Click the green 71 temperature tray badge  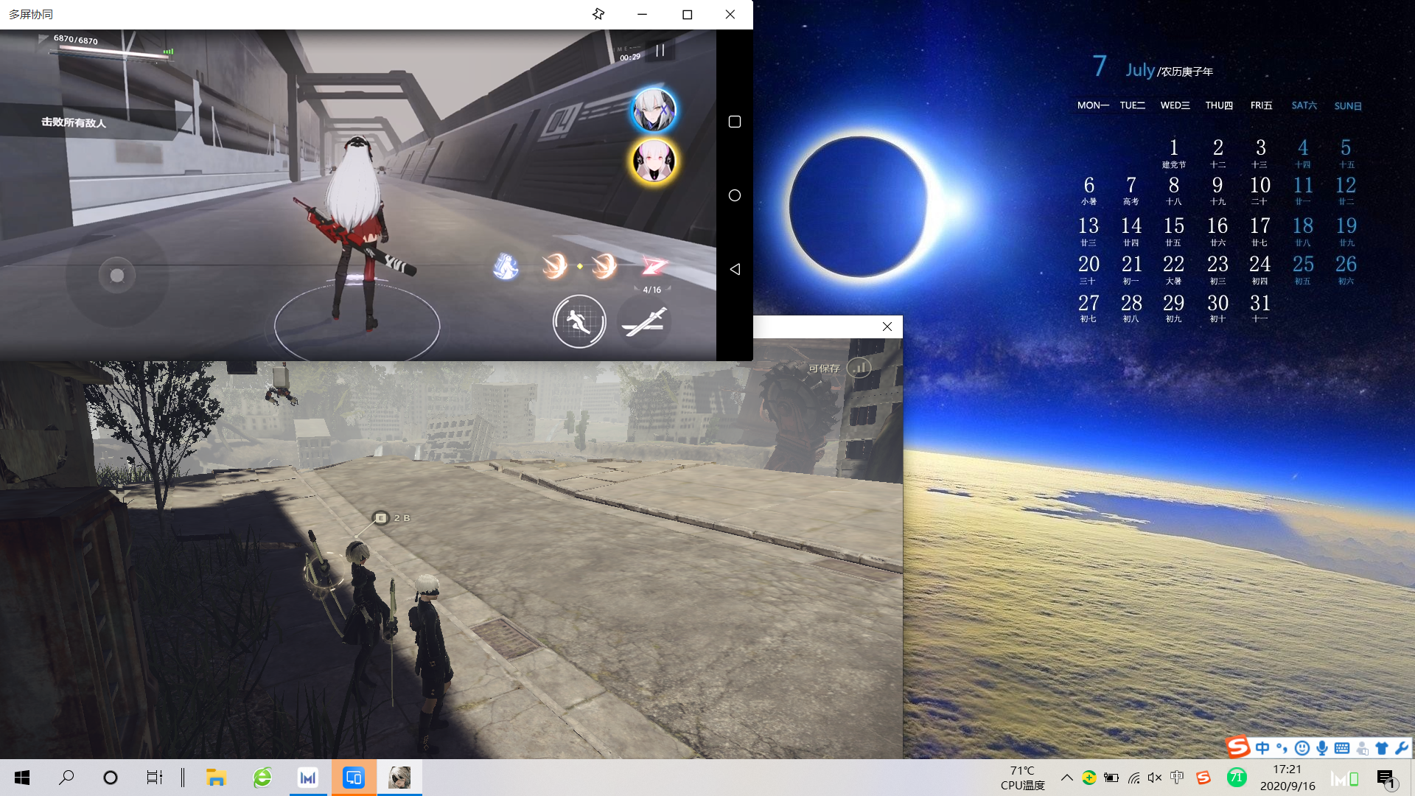(x=1237, y=778)
